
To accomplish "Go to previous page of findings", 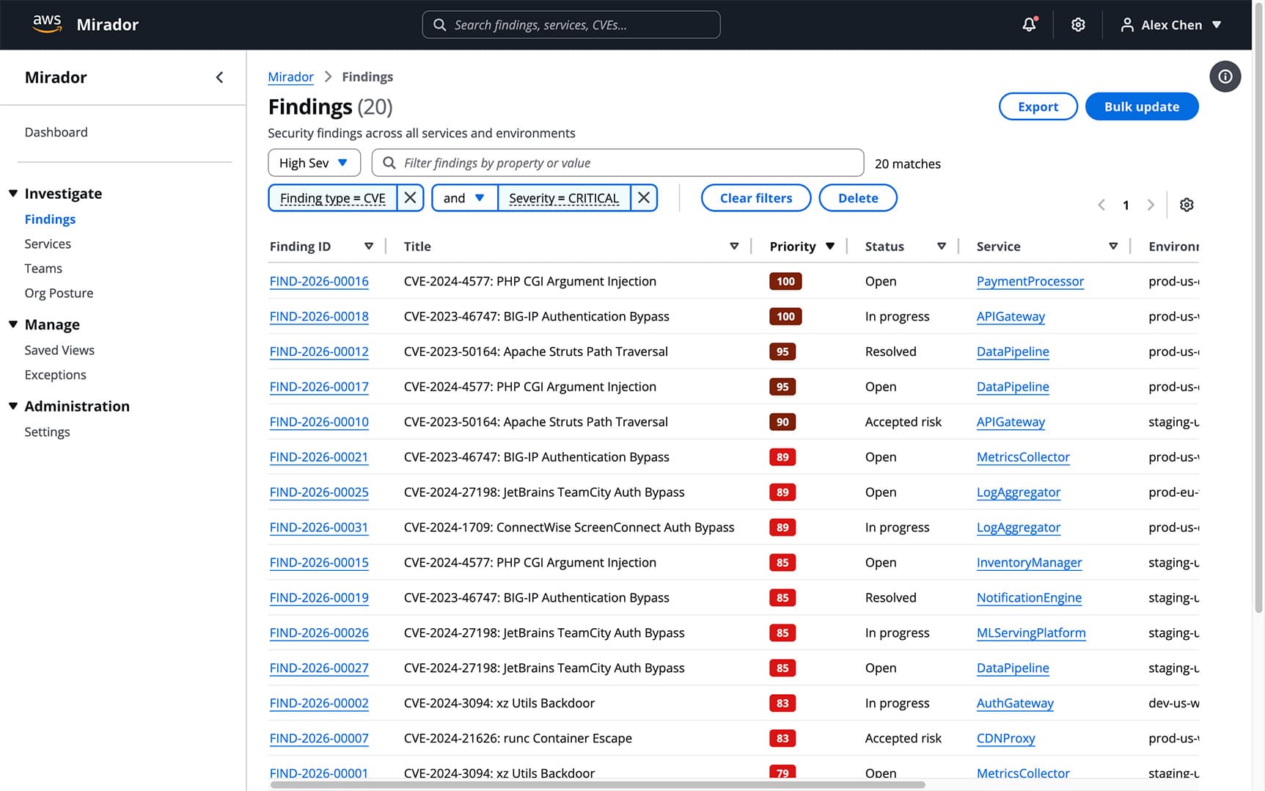I will coord(1101,205).
